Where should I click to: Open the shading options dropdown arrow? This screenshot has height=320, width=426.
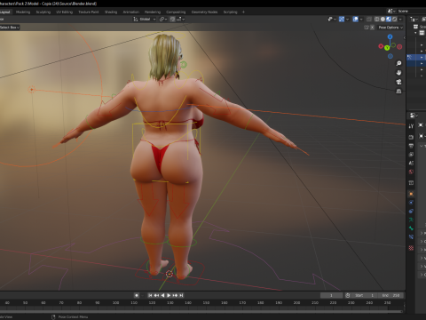[x=400, y=19]
